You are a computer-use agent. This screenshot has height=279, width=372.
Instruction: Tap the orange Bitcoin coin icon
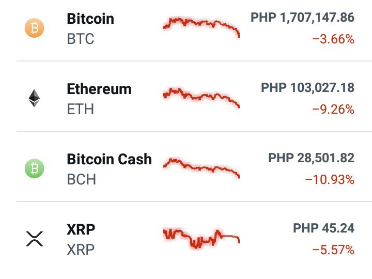click(35, 28)
